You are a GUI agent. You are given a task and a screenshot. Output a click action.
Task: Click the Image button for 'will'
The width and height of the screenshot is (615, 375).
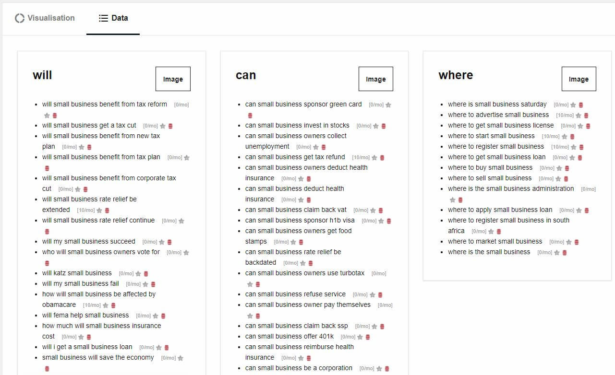coord(173,79)
